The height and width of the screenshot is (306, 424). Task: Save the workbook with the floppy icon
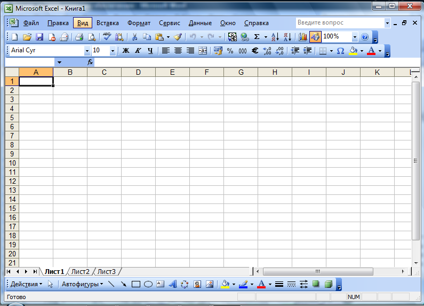coord(39,37)
